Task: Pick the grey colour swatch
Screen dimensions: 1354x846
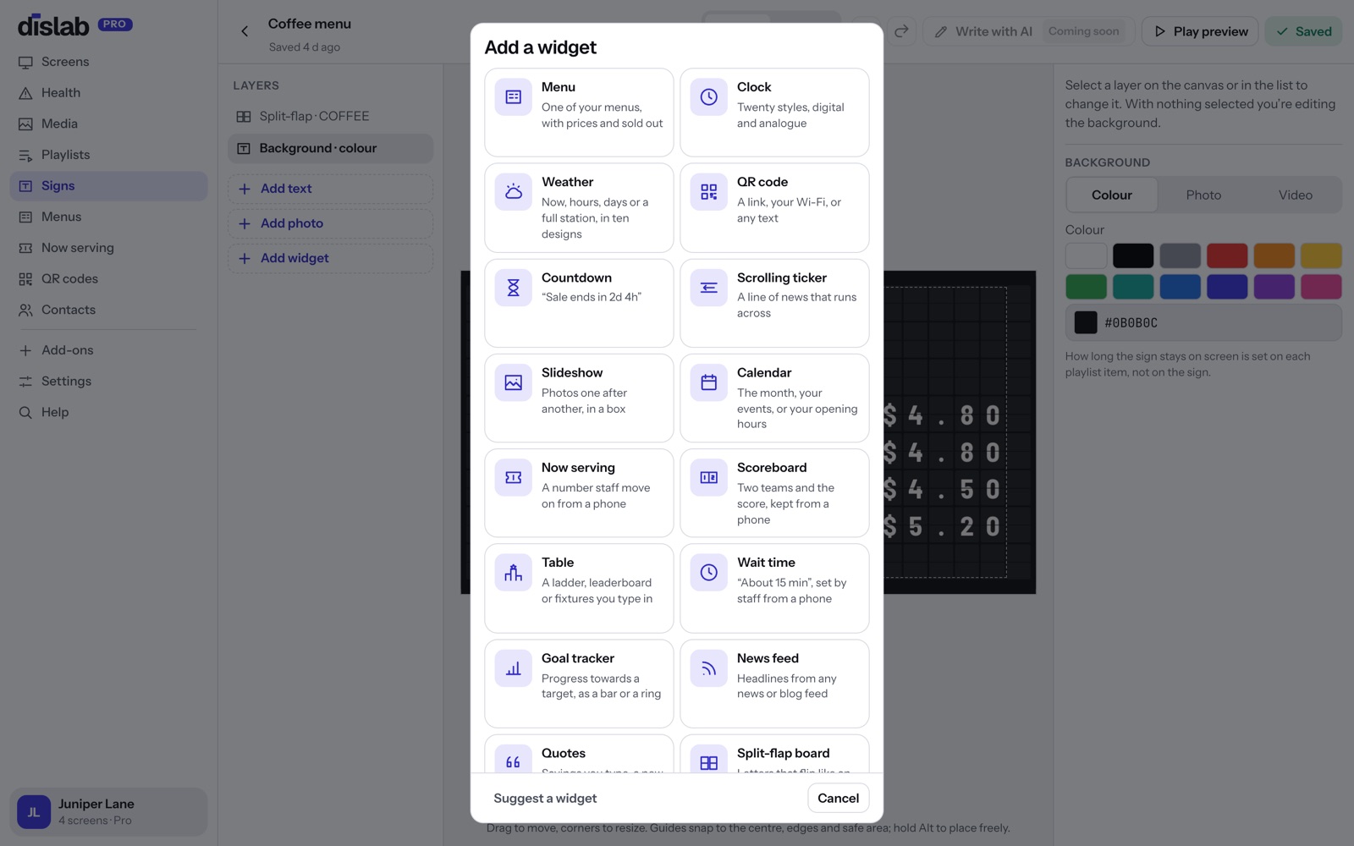Action: [x=1180, y=255]
